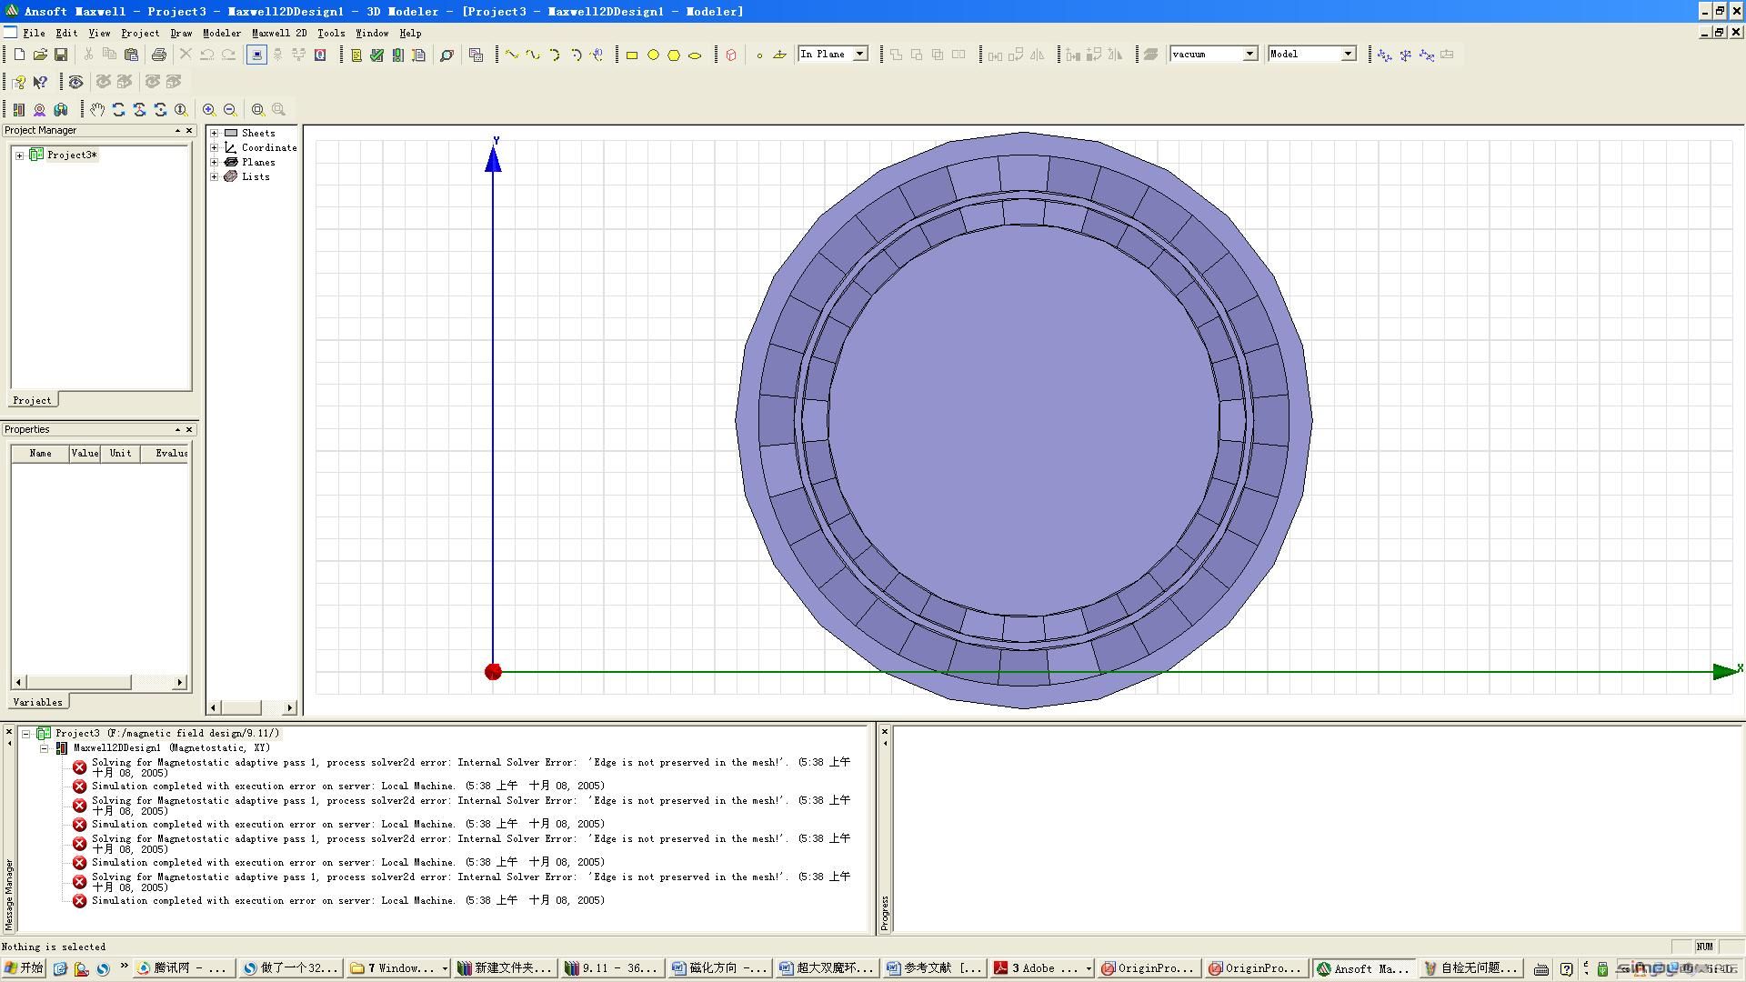Select the Draw circle tool
The image size is (1746, 982).
point(653,55)
